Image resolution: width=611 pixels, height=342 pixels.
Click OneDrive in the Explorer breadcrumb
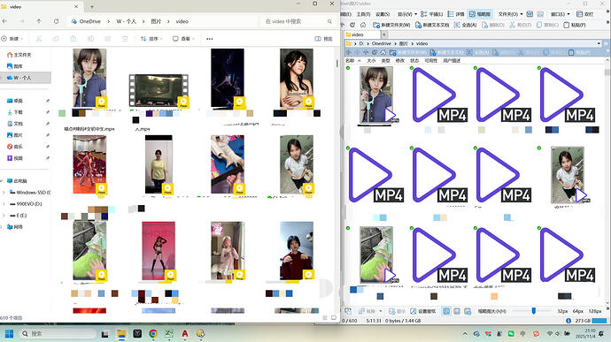[x=89, y=21]
